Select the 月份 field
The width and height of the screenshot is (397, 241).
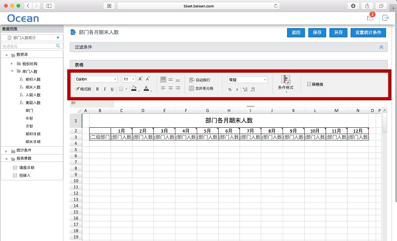29,126
